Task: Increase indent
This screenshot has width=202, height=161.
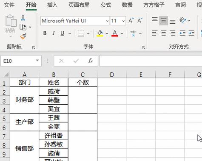Action: [x=191, y=33]
